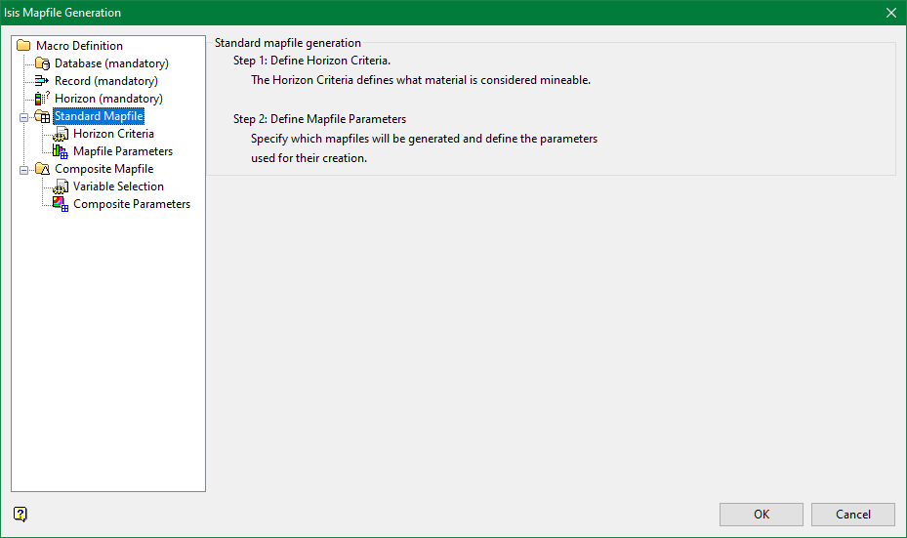Click the Record (mandatory) arrow icon

point(42,80)
